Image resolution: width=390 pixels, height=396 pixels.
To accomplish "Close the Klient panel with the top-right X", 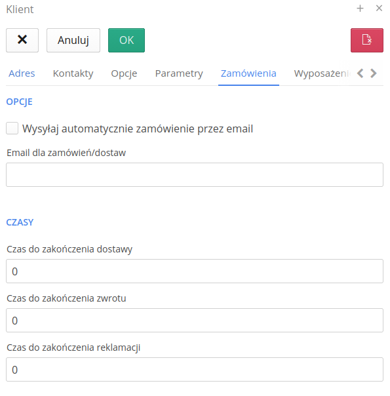I will (379, 9).
